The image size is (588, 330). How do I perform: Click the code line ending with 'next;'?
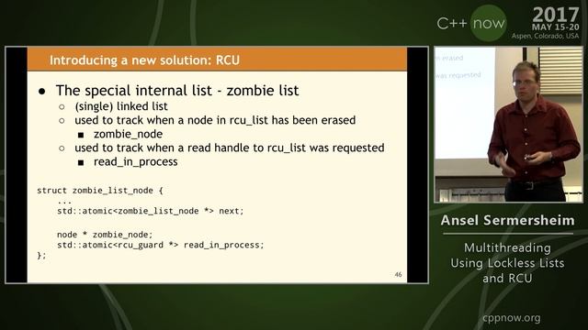[150, 211]
